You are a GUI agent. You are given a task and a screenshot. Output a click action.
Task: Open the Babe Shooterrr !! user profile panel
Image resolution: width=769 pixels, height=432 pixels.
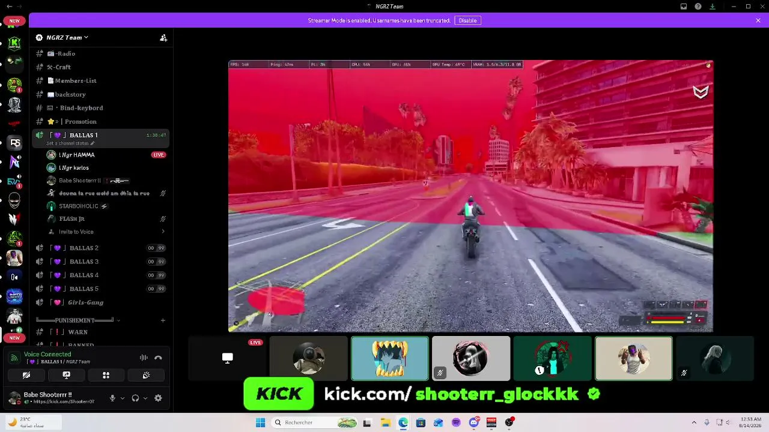(53, 398)
